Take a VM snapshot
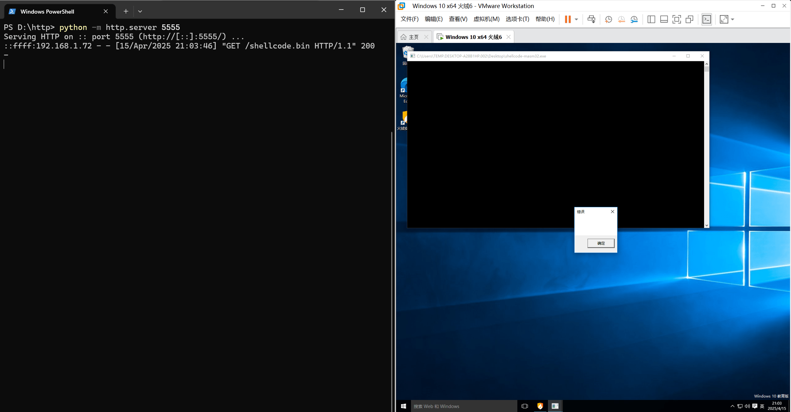The width and height of the screenshot is (791, 412). (608, 19)
